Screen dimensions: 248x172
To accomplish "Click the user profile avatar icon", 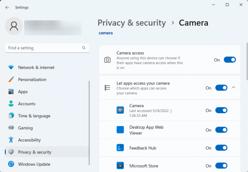I will 14,26.
